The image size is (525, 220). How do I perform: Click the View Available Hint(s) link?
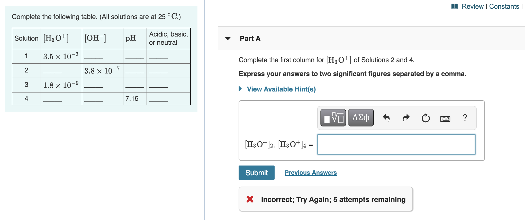pyautogui.click(x=281, y=89)
